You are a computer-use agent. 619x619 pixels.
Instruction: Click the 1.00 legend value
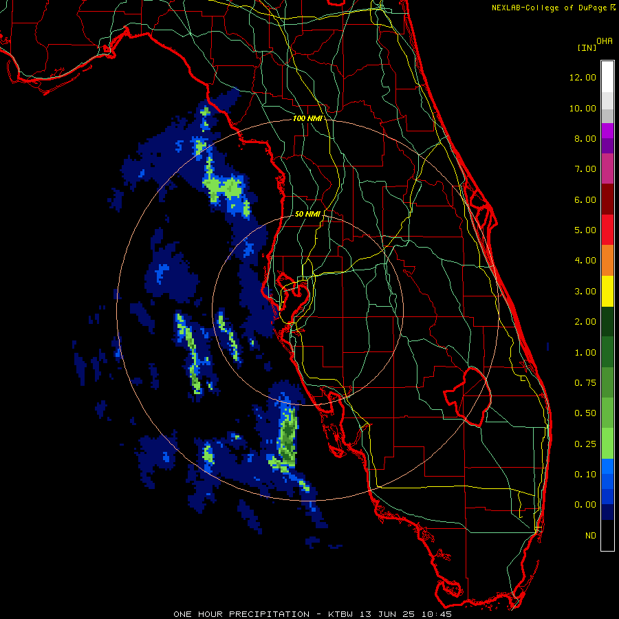click(x=585, y=353)
